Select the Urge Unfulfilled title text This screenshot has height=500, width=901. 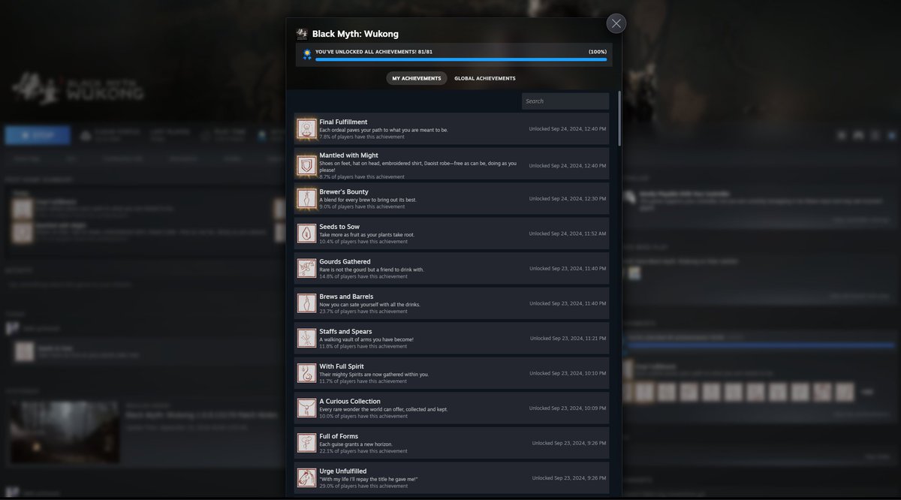click(343, 471)
